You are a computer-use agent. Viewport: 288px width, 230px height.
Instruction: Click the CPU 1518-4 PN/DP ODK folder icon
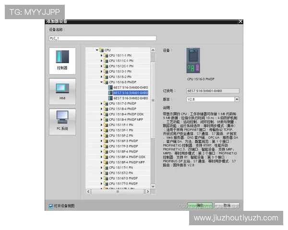tap(106, 114)
